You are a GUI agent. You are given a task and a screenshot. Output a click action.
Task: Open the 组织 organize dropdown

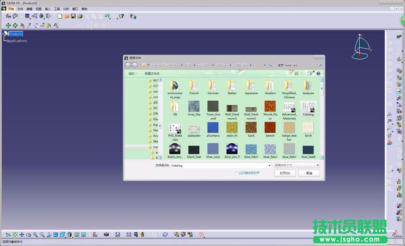point(133,74)
